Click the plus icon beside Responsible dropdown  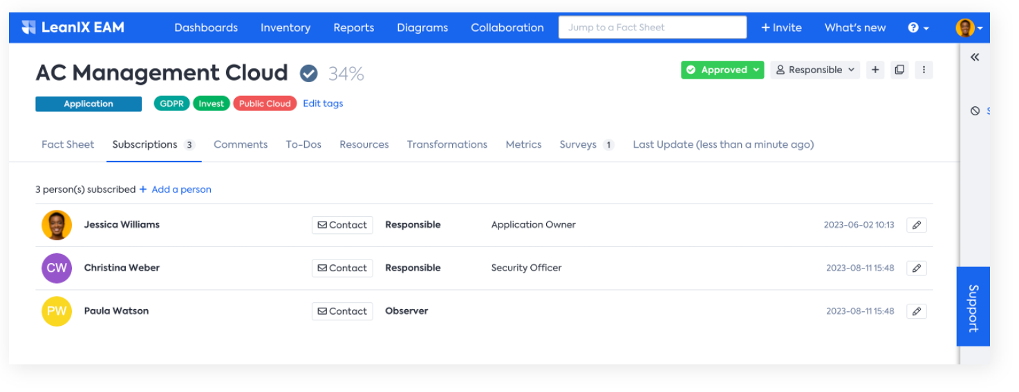tap(875, 70)
